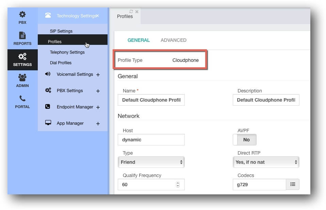Click the Voicemail Settings label
Image resolution: width=326 pixels, height=210 pixels.
[x=75, y=74]
